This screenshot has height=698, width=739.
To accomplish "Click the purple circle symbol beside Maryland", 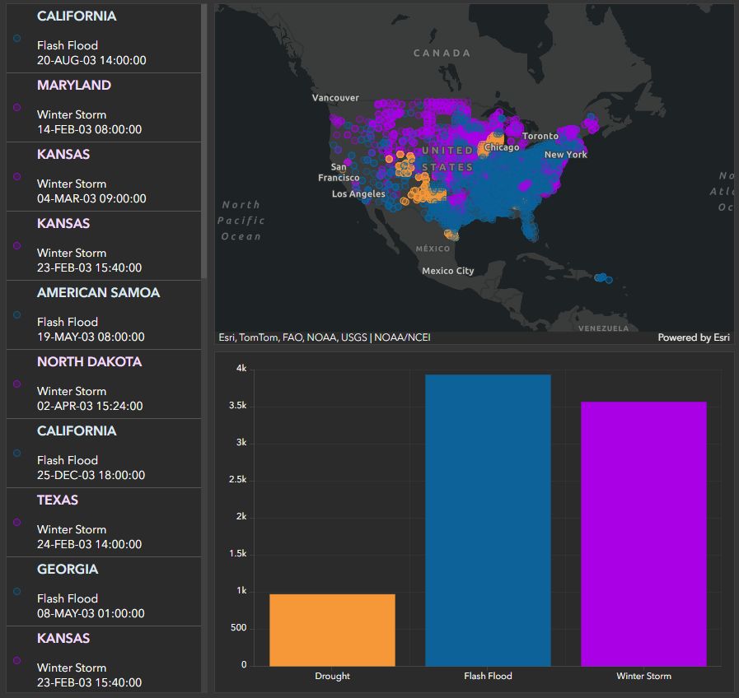I will [x=17, y=107].
